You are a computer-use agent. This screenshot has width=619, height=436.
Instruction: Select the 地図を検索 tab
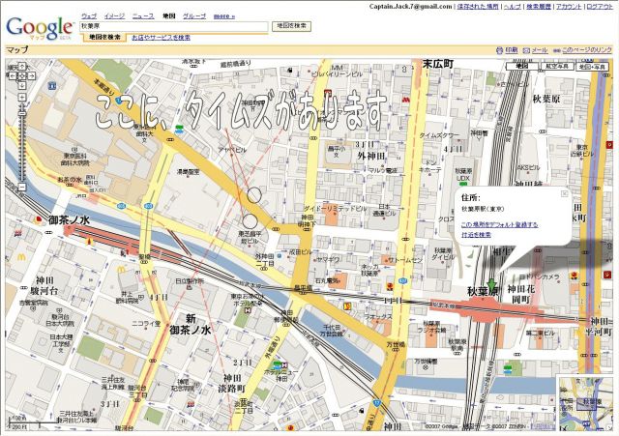103,37
